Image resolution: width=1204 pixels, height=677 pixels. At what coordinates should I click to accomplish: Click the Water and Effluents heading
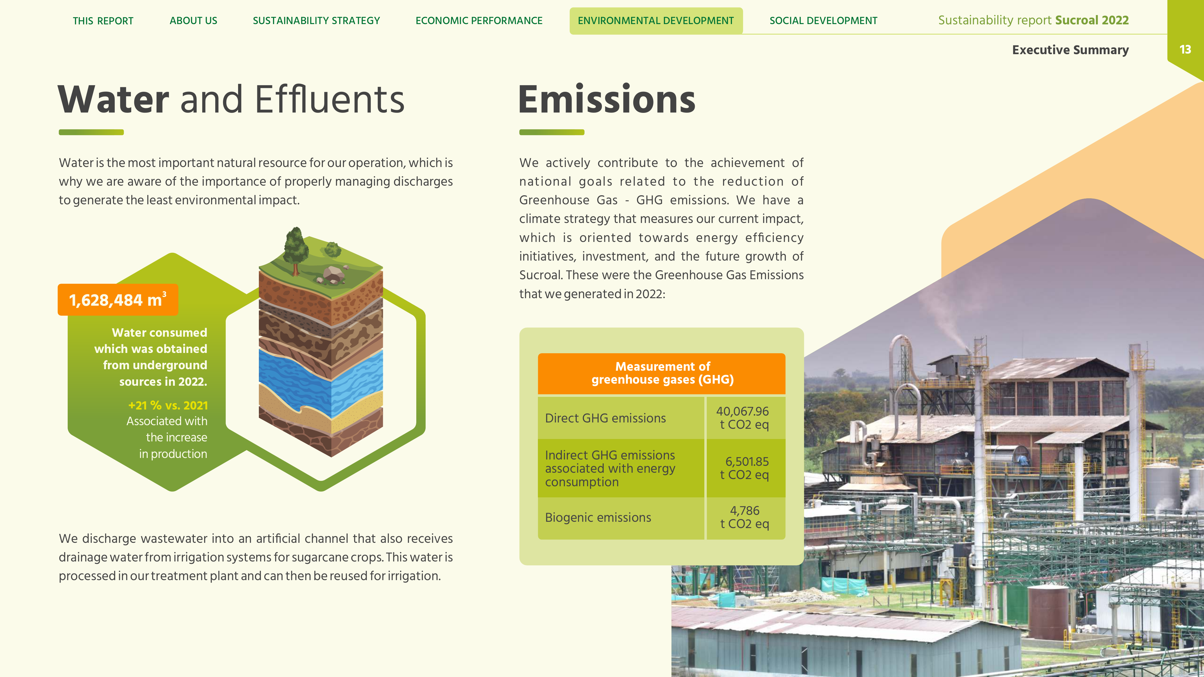pyautogui.click(x=231, y=99)
